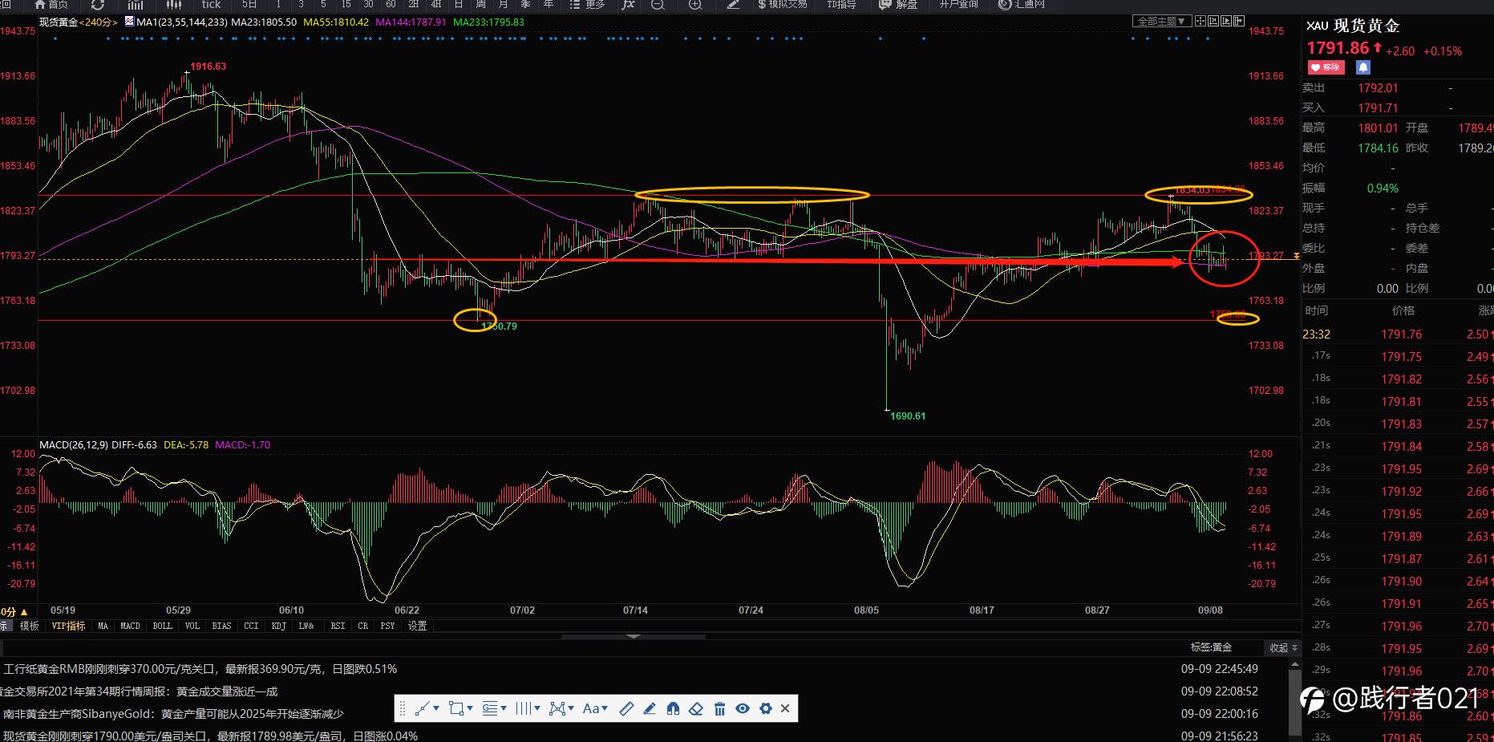Select the RSI indicator tab
This screenshot has width=1494, height=742.
[x=338, y=626]
